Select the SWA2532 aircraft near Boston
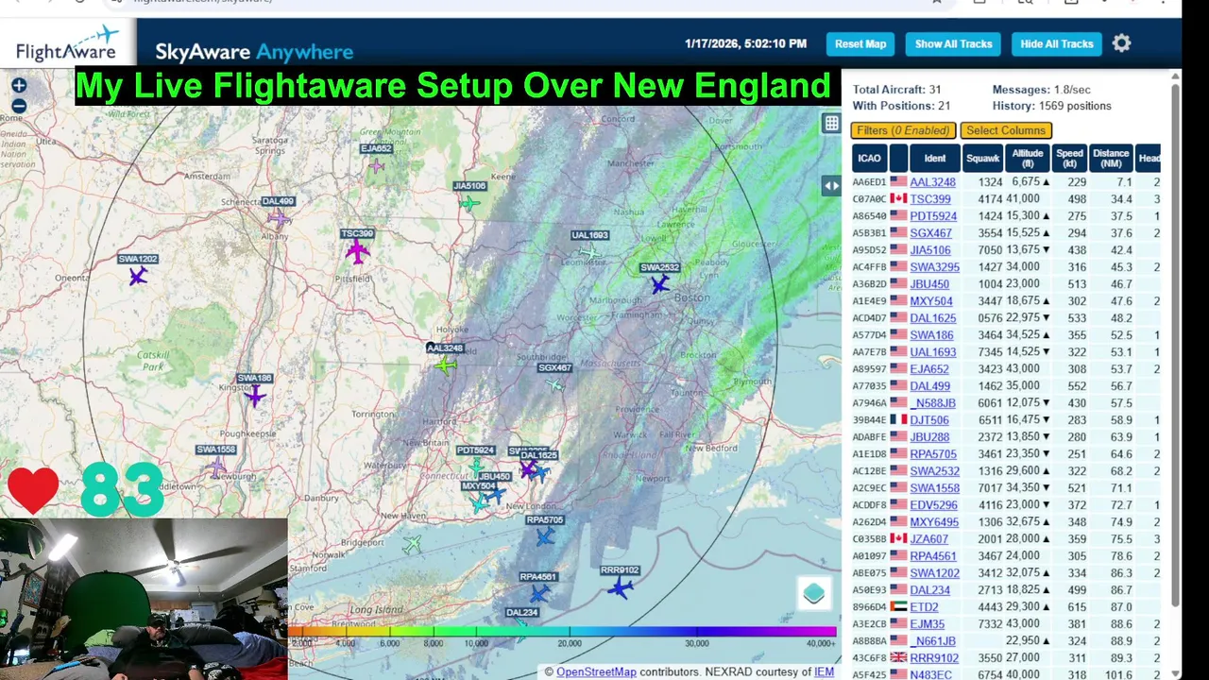The image size is (1209, 680). 659,282
